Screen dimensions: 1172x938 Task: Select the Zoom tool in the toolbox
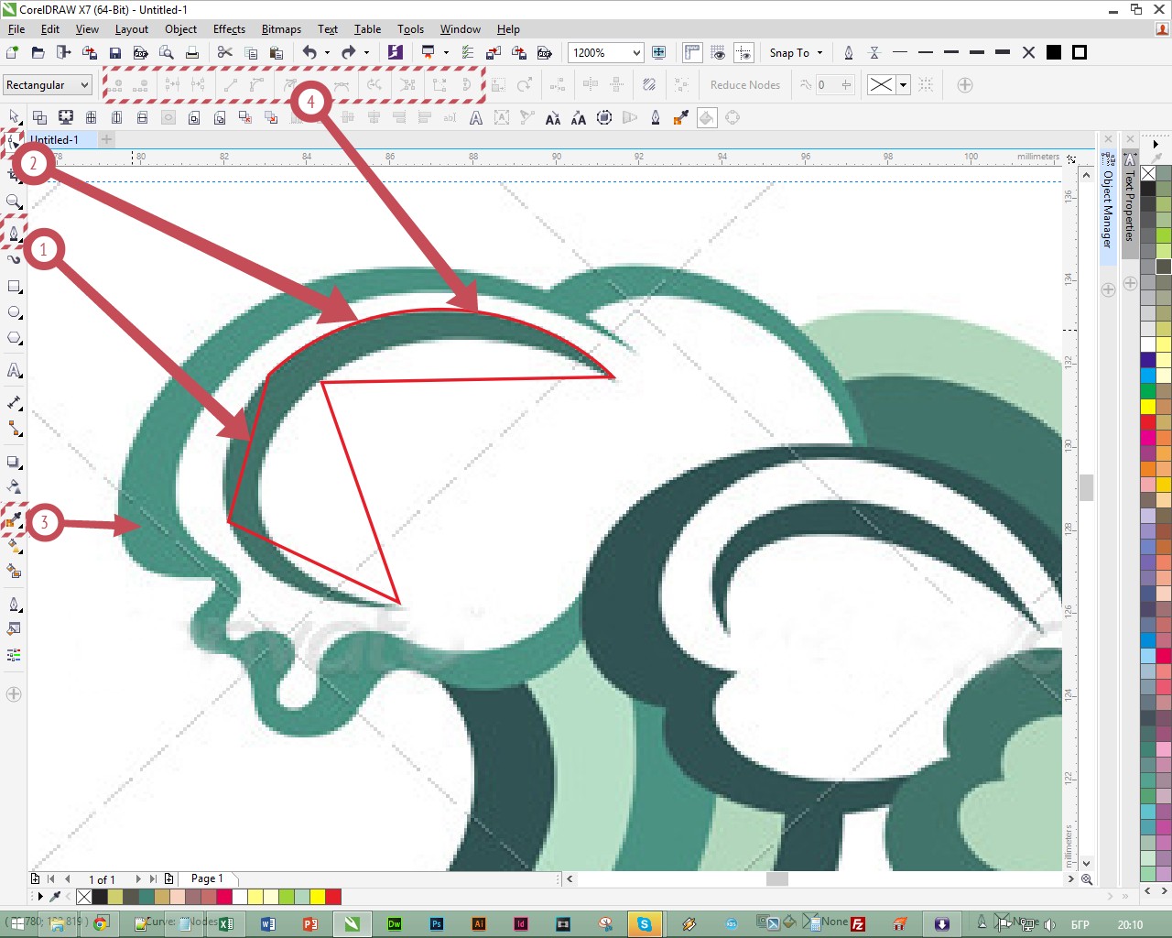(x=14, y=202)
